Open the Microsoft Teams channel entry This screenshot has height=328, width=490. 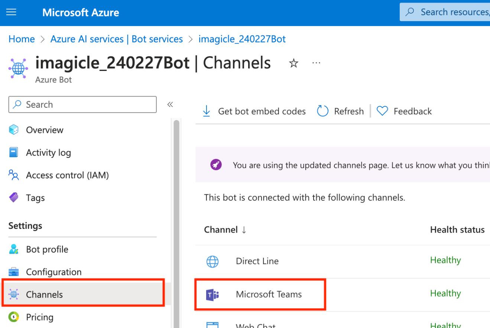pyautogui.click(x=269, y=295)
